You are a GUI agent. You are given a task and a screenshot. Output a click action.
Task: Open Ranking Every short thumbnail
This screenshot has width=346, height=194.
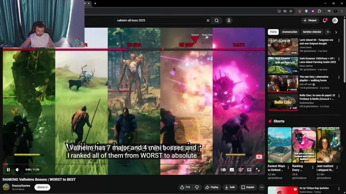pos(304,145)
